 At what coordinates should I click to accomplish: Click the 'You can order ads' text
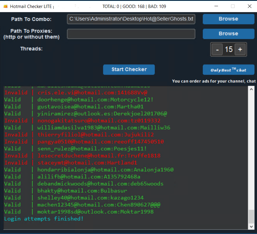point(214,81)
